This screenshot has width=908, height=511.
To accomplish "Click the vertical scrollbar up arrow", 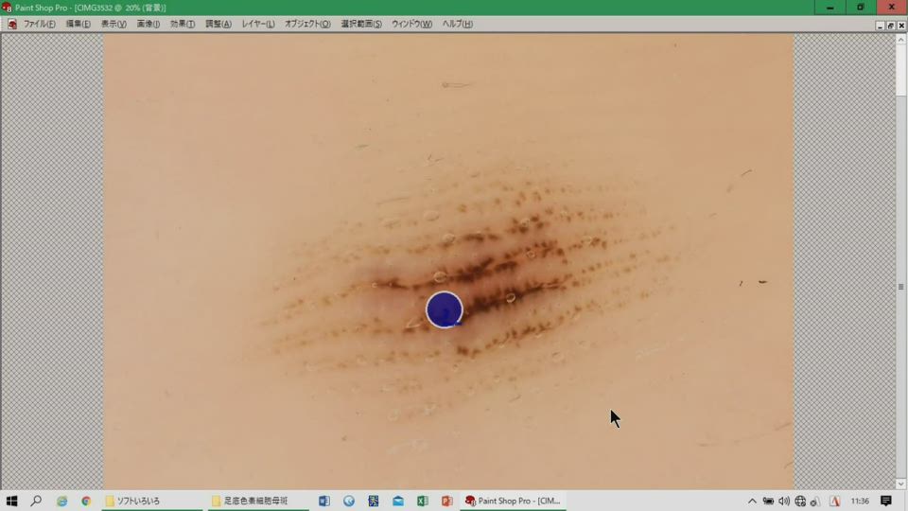I will click(900, 40).
